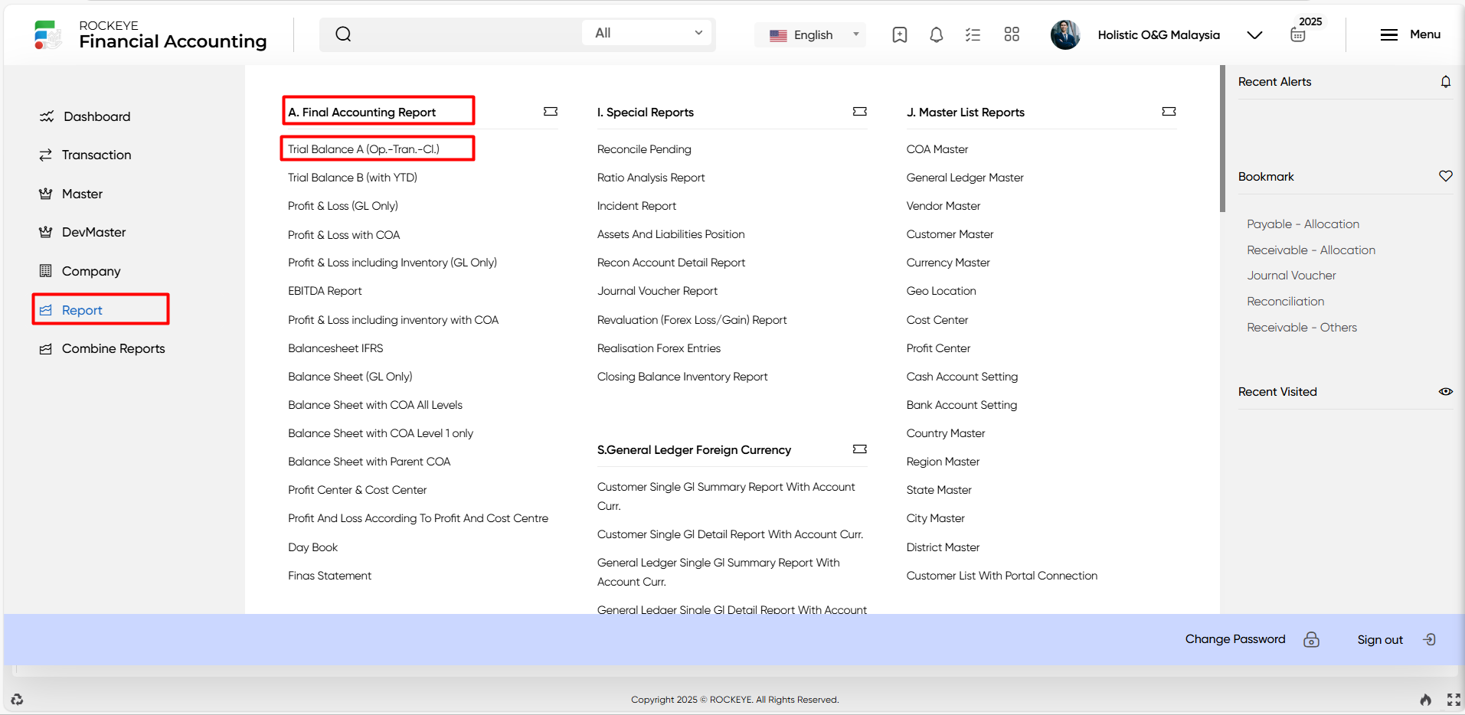Click Change Password

click(x=1235, y=639)
